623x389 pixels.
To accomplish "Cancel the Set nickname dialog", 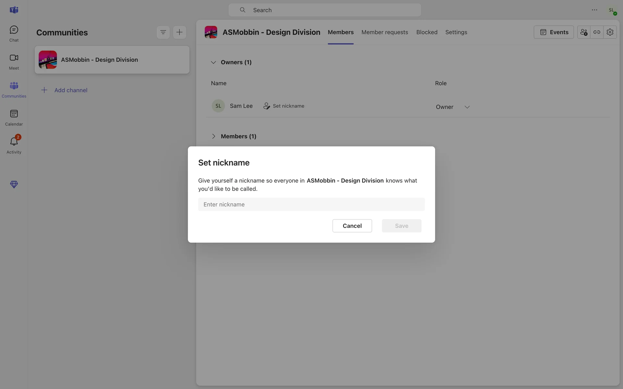I will (x=352, y=226).
